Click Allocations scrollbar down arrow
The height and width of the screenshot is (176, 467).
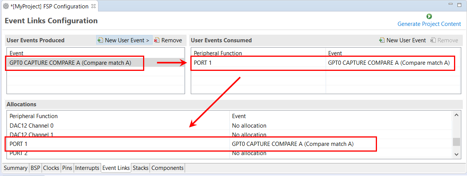[456, 154]
